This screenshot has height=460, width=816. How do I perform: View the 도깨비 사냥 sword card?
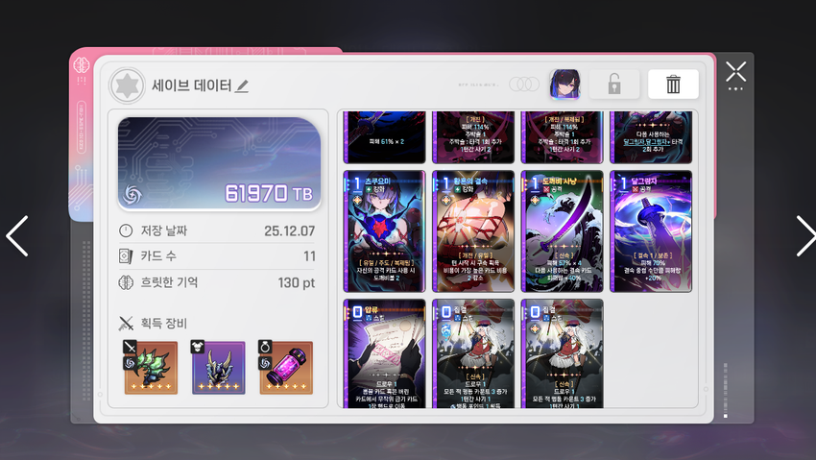(x=562, y=231)
